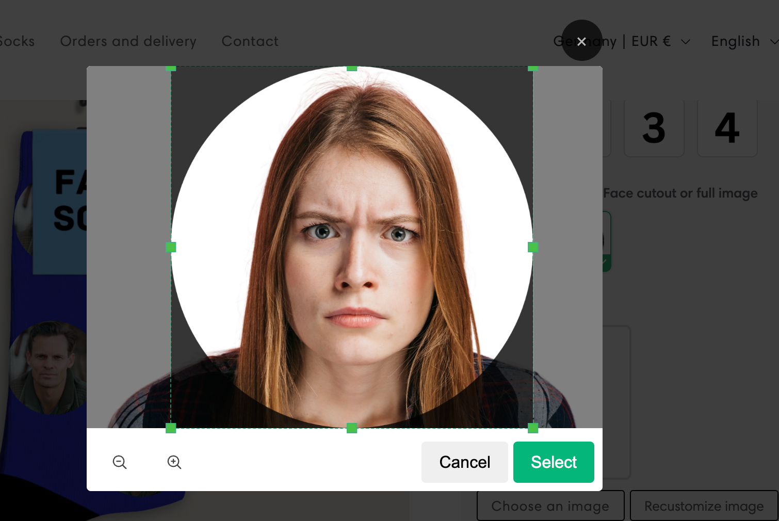Screen dimensions: 779x521
Task: Close the image crop dialog
Action: (x=581, y=41)
